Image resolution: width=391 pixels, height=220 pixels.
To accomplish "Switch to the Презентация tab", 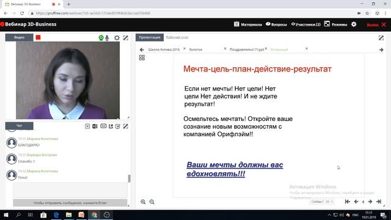I will point(150,37).
